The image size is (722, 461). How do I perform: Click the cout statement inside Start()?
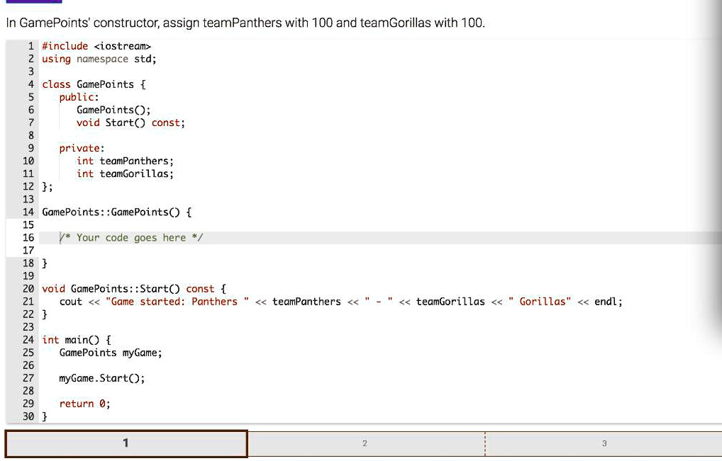pos(213,301)
